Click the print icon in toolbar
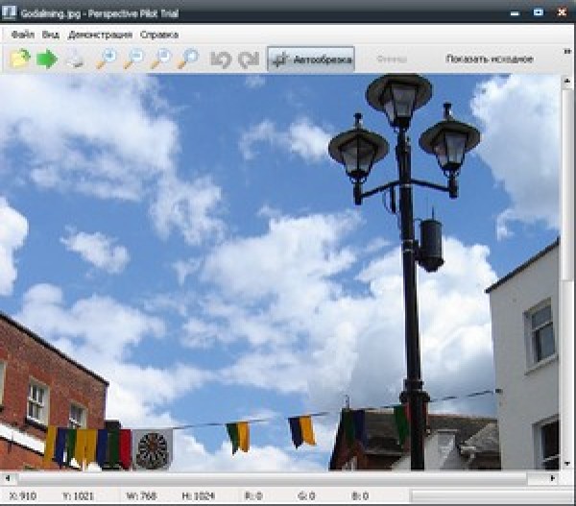 tap(75, 60)
